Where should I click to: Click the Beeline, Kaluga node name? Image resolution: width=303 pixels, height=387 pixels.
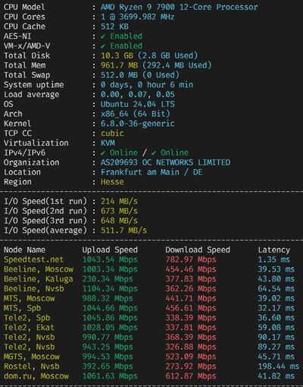click(x=39, y=279)
